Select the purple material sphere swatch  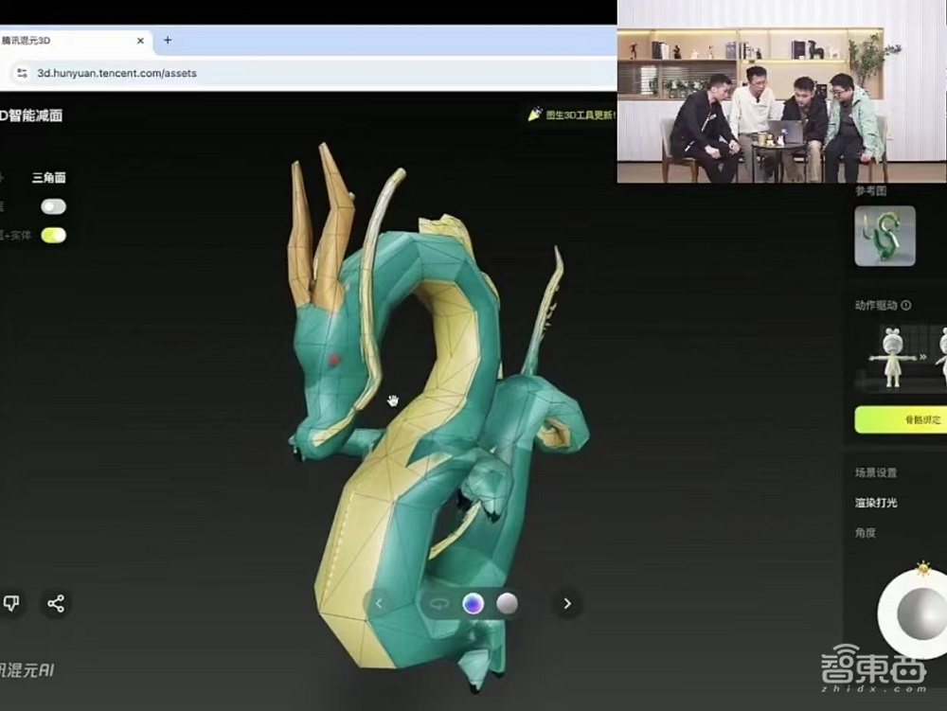pos(473,603)
